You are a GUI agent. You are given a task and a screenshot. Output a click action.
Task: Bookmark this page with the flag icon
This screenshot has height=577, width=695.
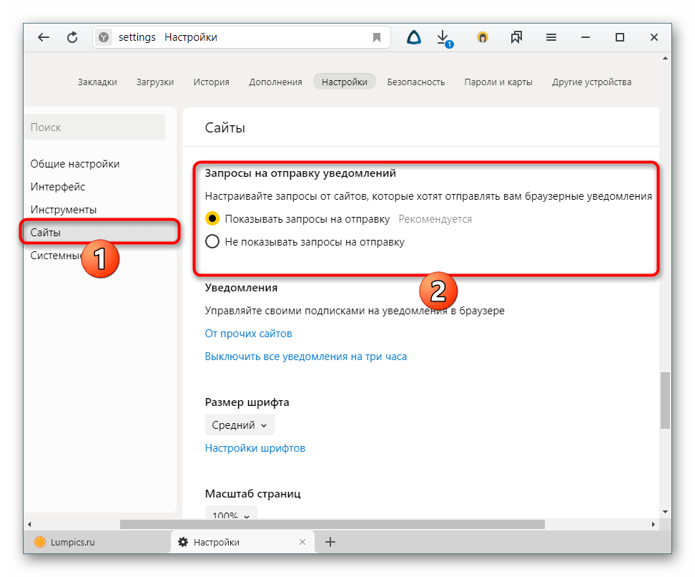(377, 38)
